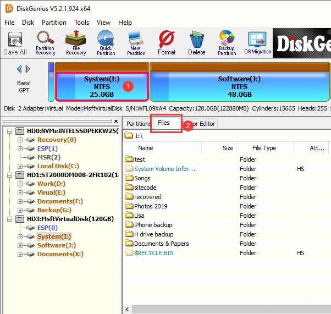
Task: Select ESP(0) under HD3
Action: click(47, 228)
